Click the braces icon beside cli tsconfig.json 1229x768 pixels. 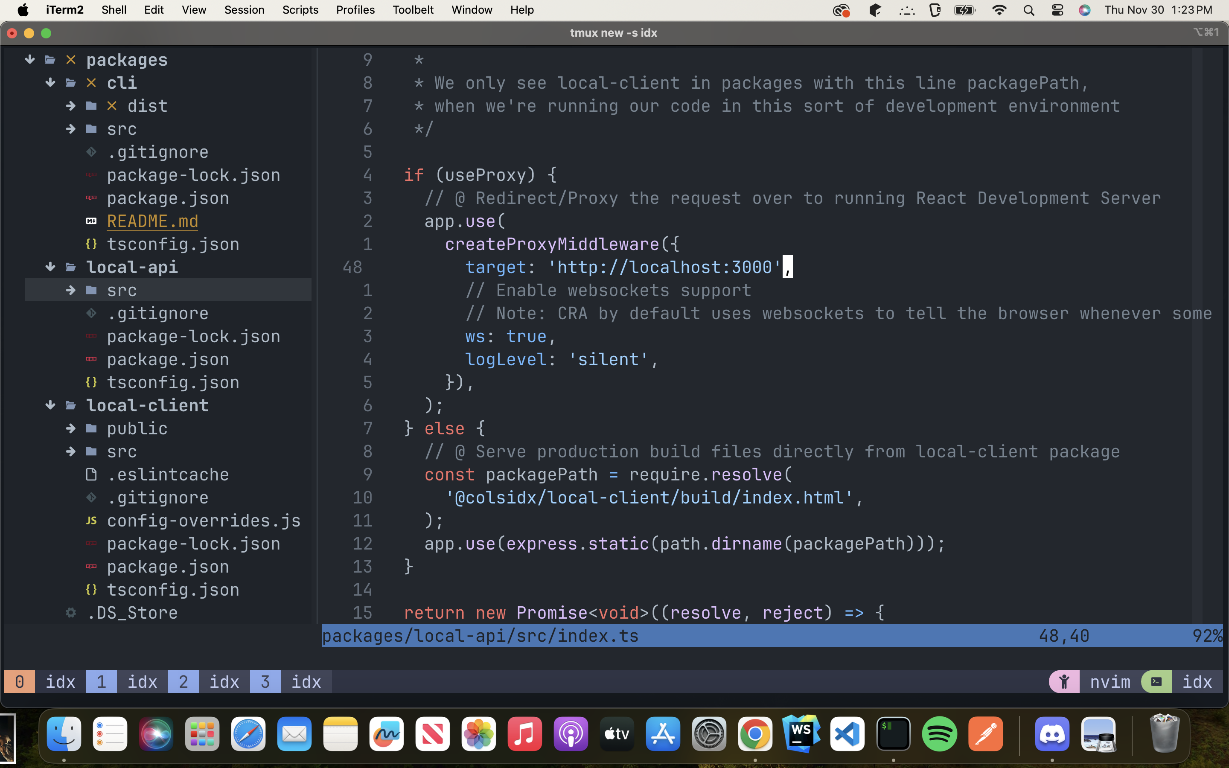coord(91,244)
